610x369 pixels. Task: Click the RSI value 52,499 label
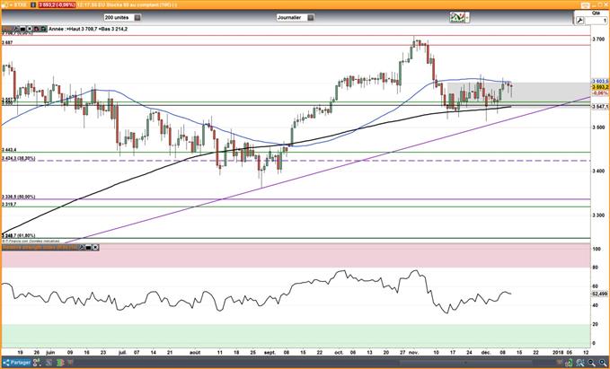pyautogui.click(x=601, y=294)
